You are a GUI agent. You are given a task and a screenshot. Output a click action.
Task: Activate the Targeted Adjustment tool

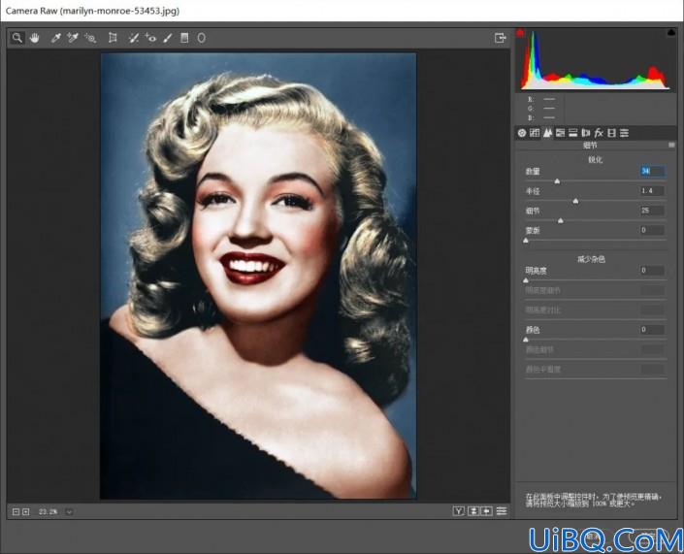(x=90, y=39)
